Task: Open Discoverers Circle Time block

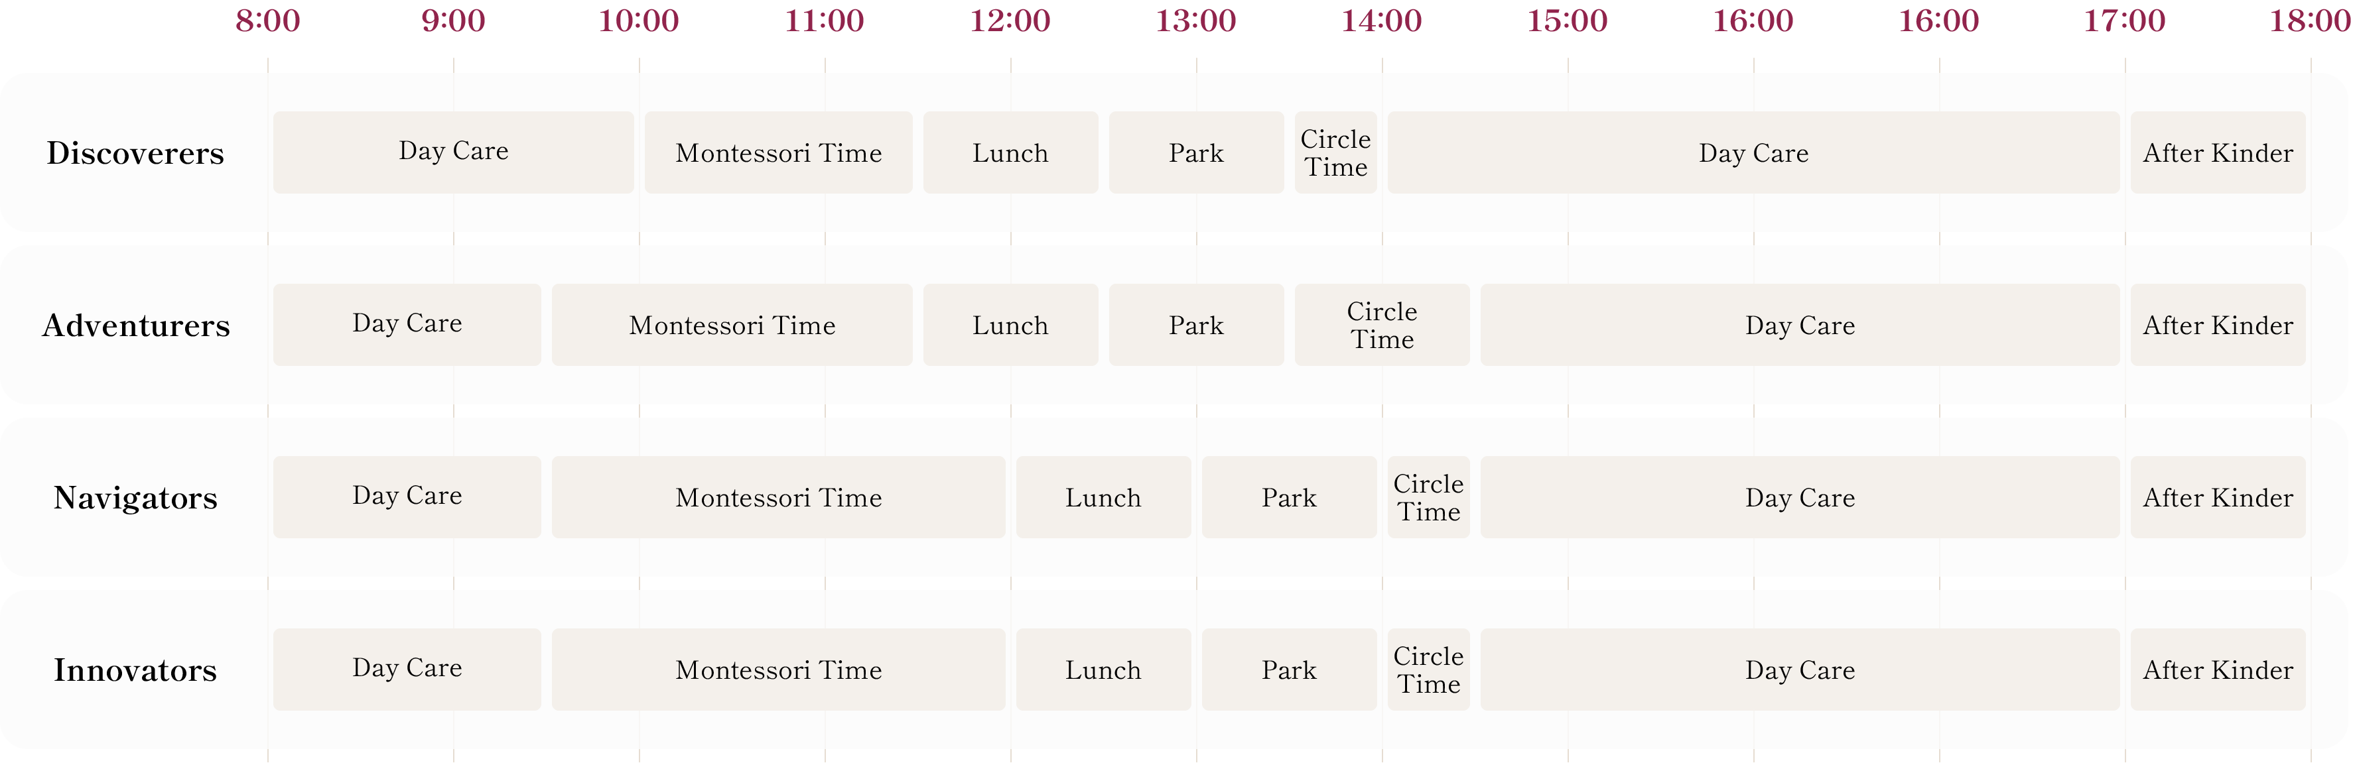Action: 1335,152
